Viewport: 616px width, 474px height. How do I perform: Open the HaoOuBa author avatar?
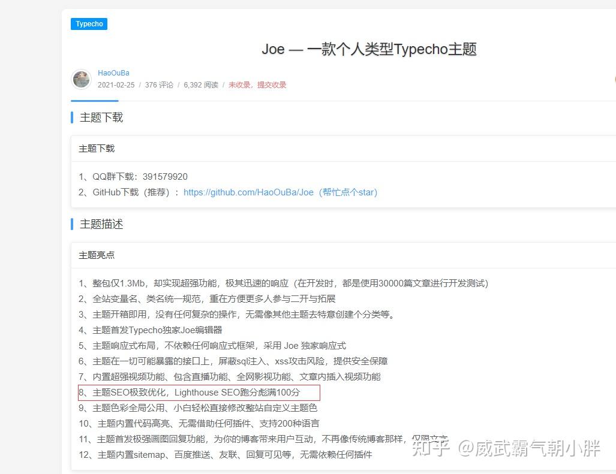(x=82, y=79)
